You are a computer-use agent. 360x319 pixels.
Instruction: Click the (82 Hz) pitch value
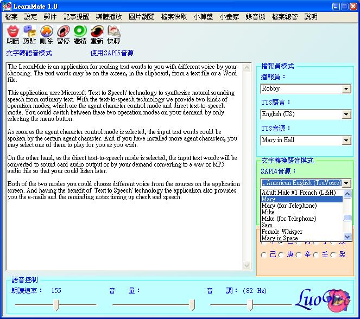255,291
